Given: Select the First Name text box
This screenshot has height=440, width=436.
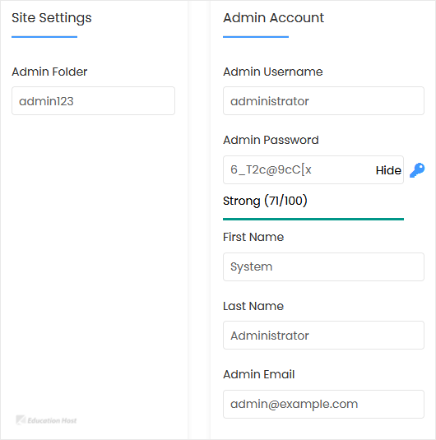Looking at the screenshot, I should (x=323, y=266).
